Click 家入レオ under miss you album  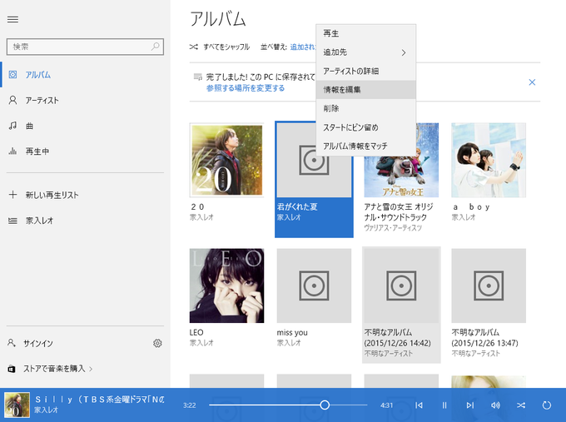[x=289, y=343]
